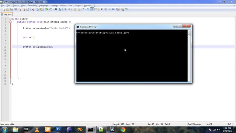Click the Paste toolbar icon
Viewport: 236px width, 133px height.
pos(41,9)
